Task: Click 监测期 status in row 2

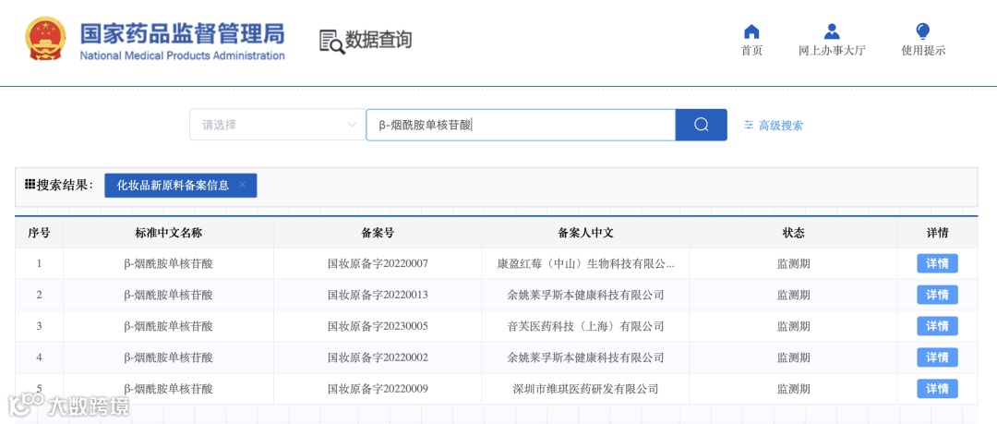Action: pos(794,295)
